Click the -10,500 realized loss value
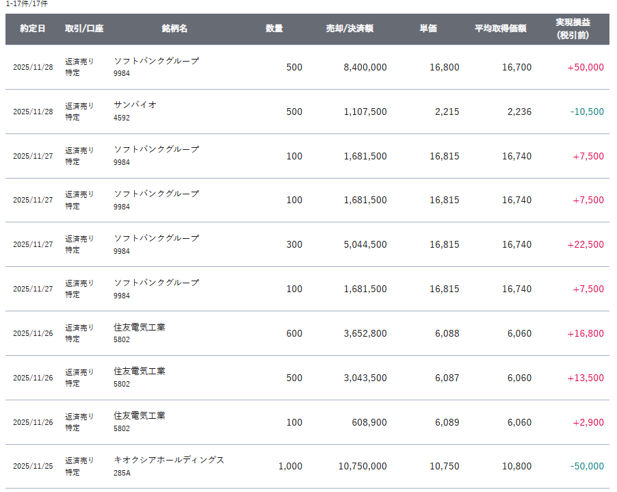Viewport: 617px width, 492px height. point(587,112)
